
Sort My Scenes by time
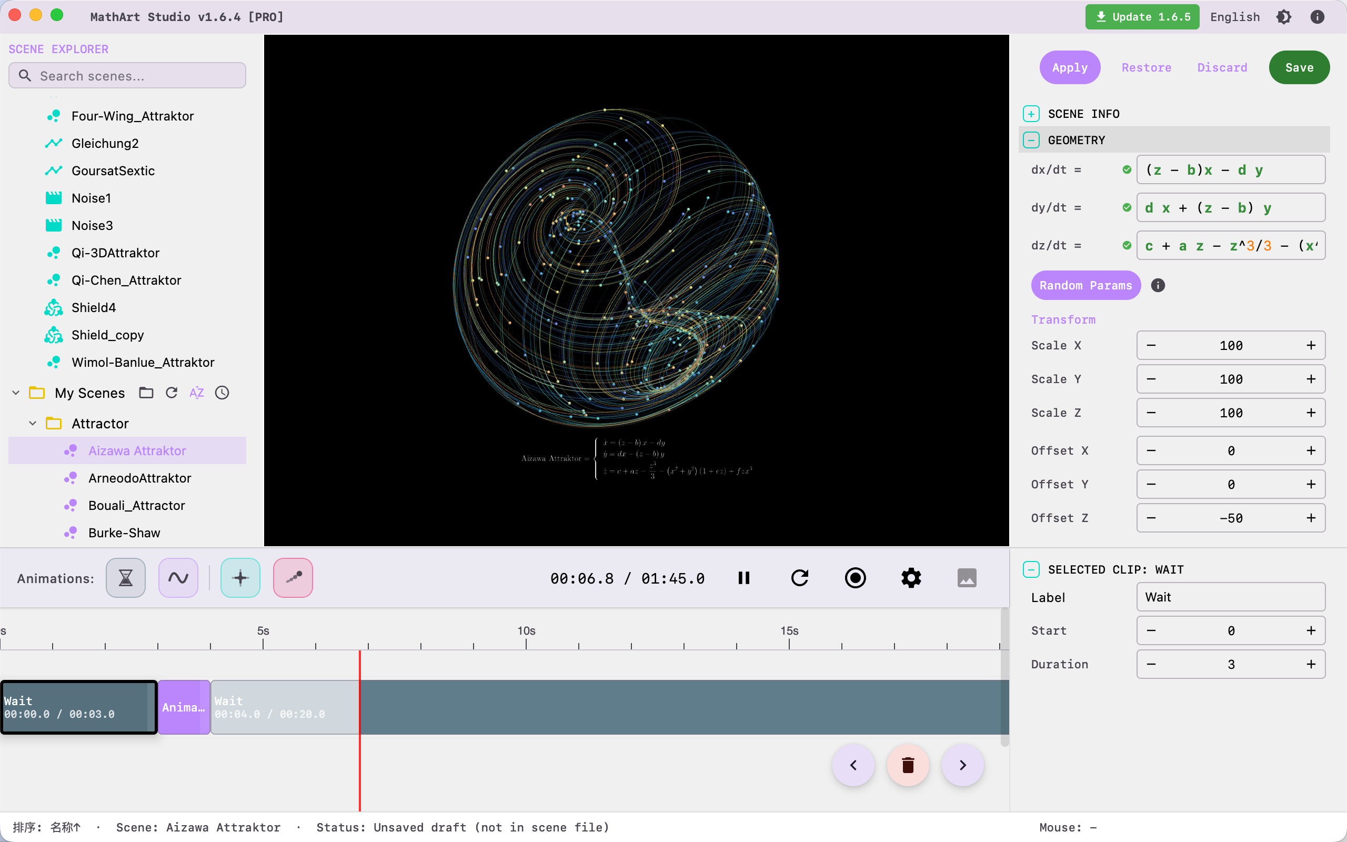[x=222, y=393]
